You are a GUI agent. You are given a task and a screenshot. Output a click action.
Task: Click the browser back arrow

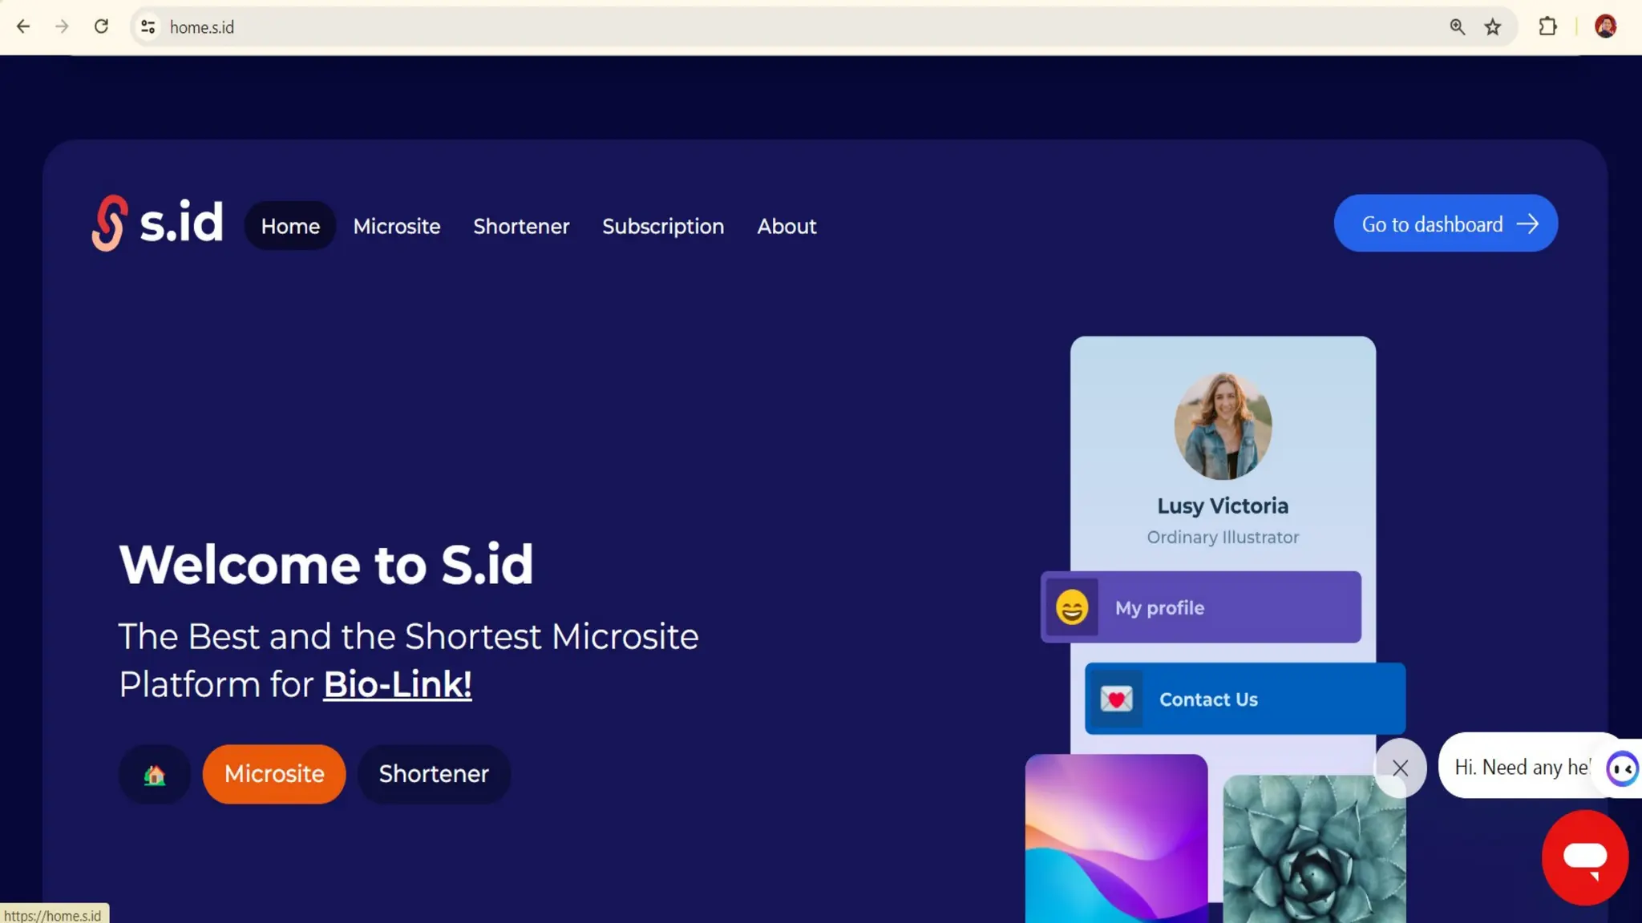click(23, 26)
